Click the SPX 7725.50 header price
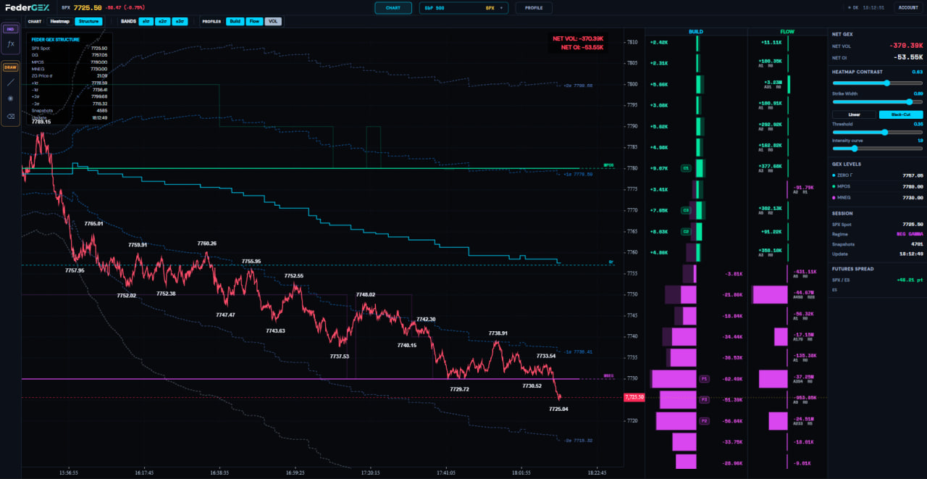 82,7
